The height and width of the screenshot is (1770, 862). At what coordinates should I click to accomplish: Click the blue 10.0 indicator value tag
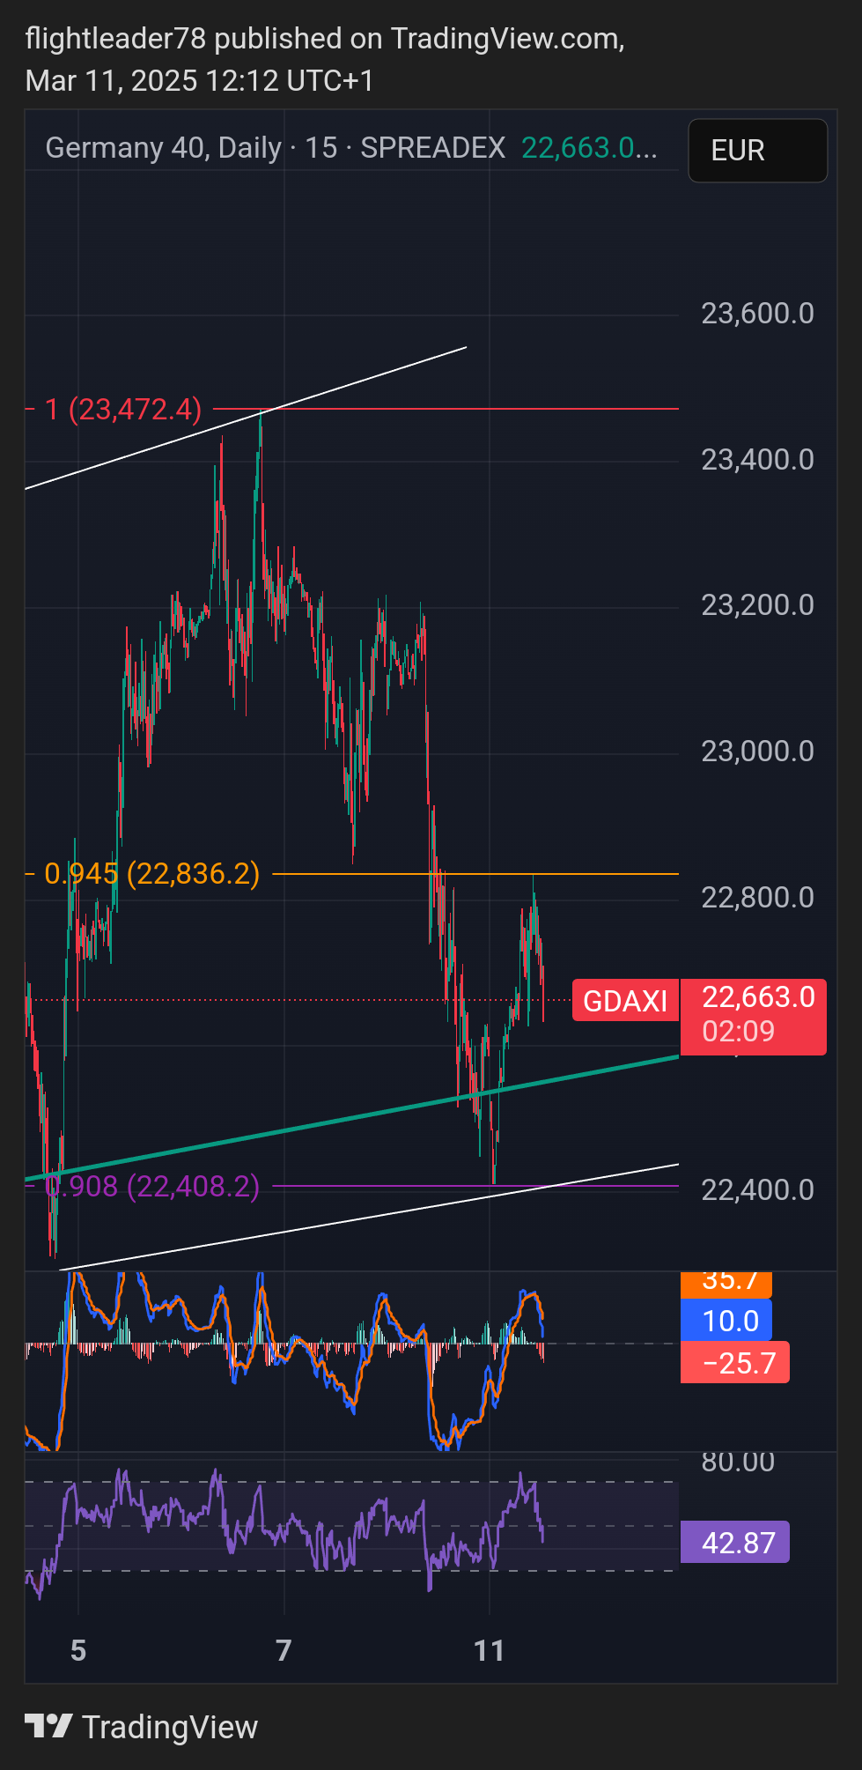726,1321
